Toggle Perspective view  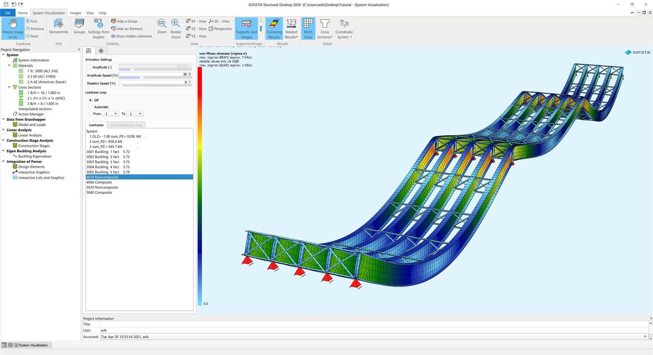pyautogui.click(x=220, y=29)
